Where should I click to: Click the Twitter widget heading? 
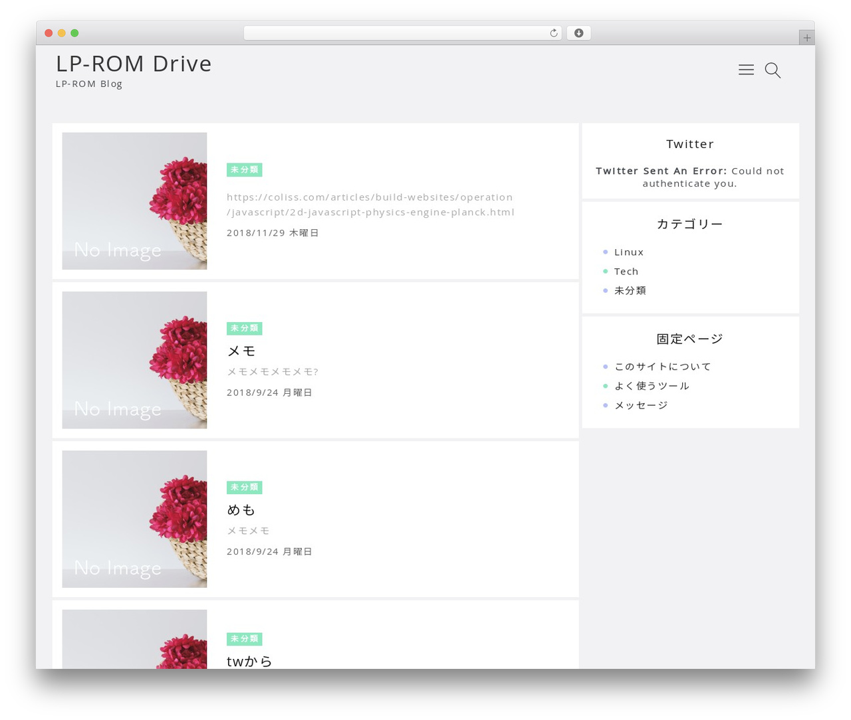690,144
